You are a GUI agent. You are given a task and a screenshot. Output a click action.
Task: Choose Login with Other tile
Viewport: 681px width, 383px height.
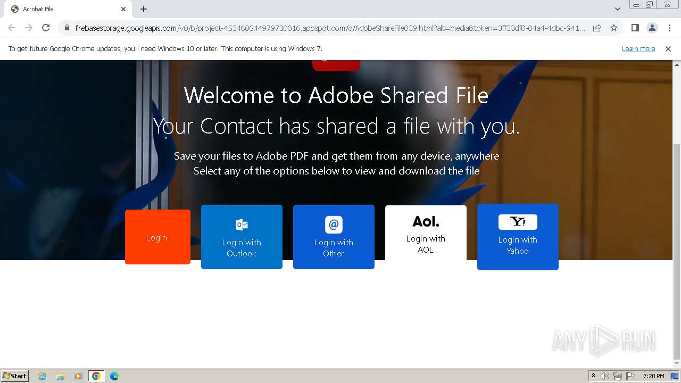[x=334, y=237]
